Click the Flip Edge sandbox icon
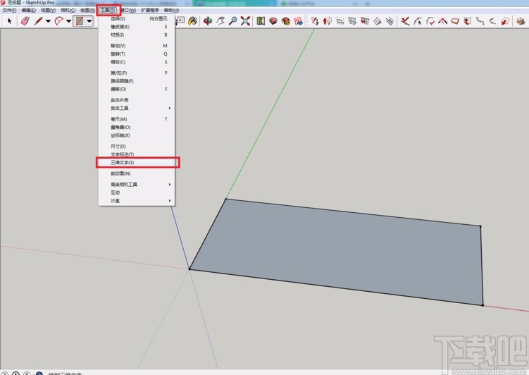The image size is (529, 375). tap(390, 21)
